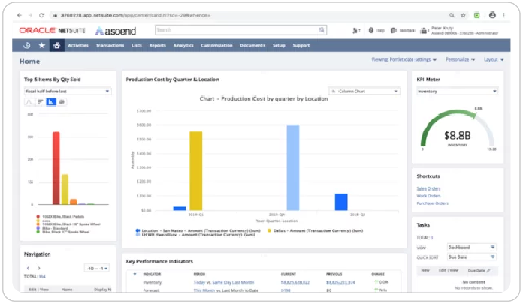This screenshot has width=523, height=304.
Task: Switch Top 5 Items to pie chart
Action: [62, 102]
